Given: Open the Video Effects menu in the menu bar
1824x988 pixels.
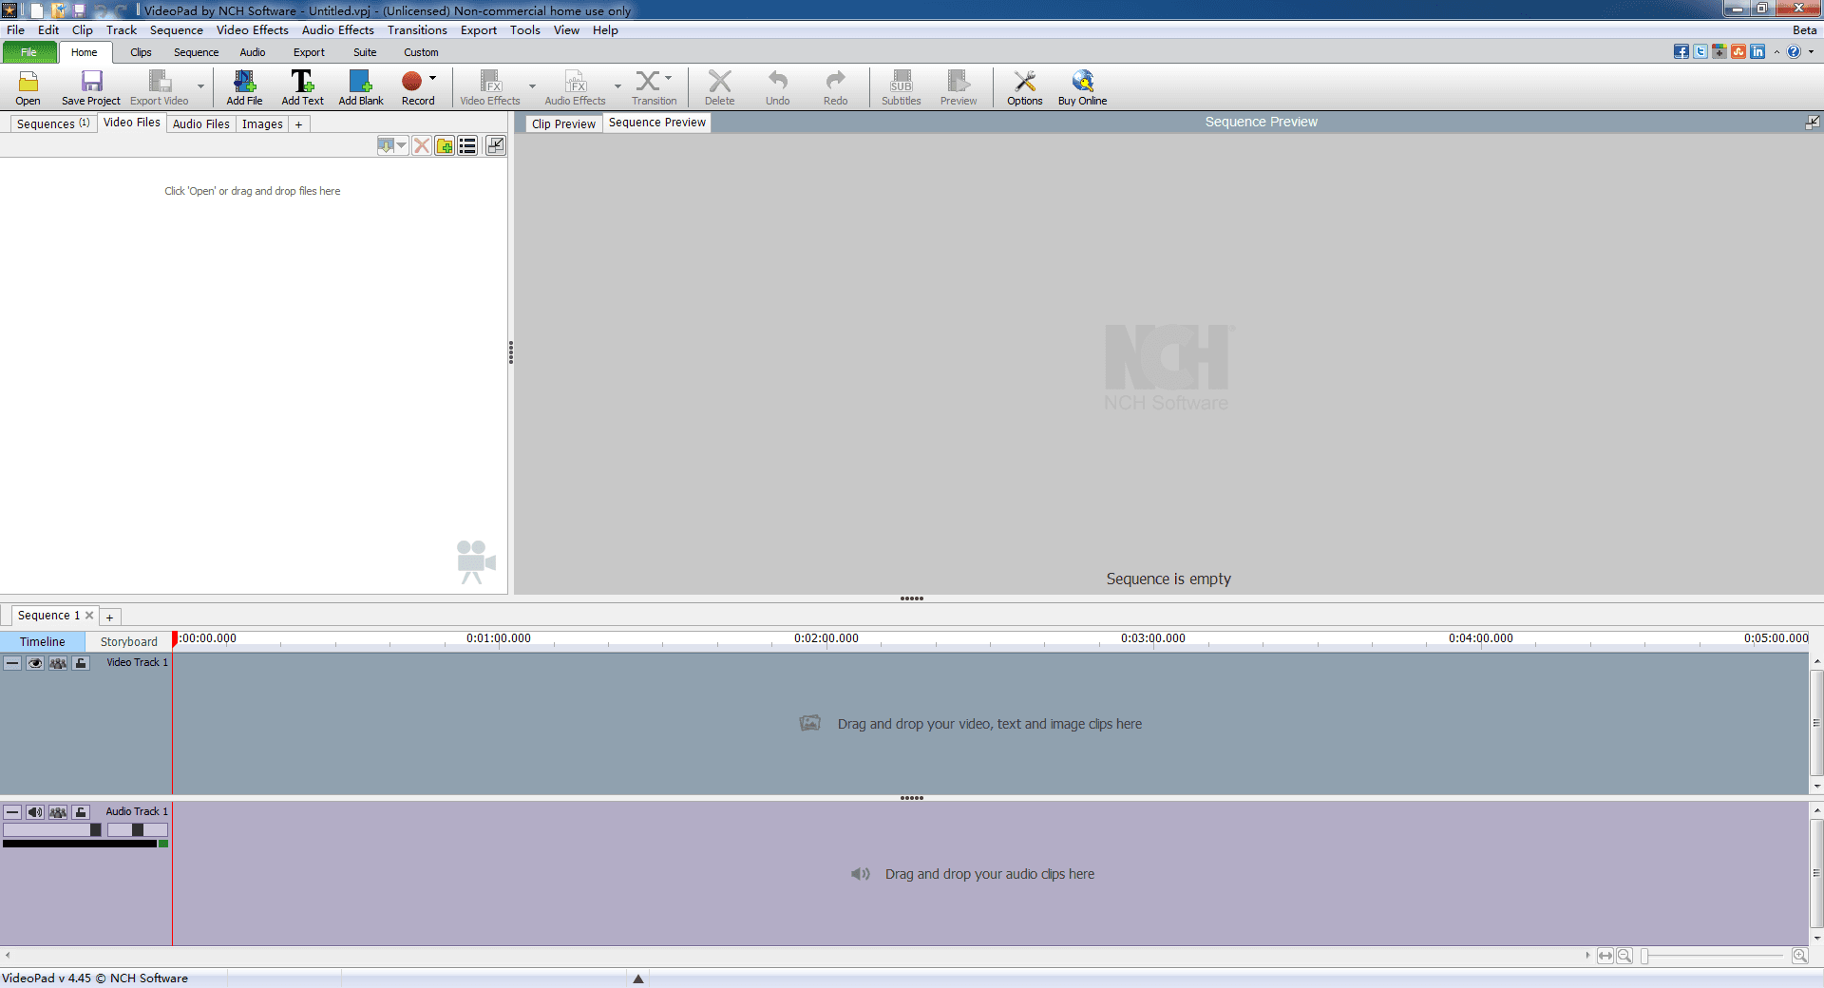Looking at the screenshot, I should point(253,30).
